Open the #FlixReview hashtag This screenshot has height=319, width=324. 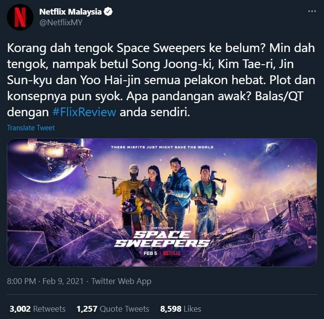pos(84,112)
